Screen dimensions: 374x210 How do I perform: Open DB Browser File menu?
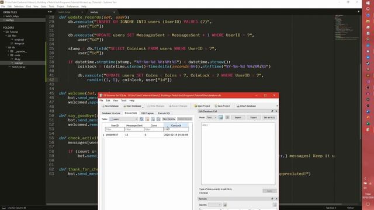coord(101,100)
